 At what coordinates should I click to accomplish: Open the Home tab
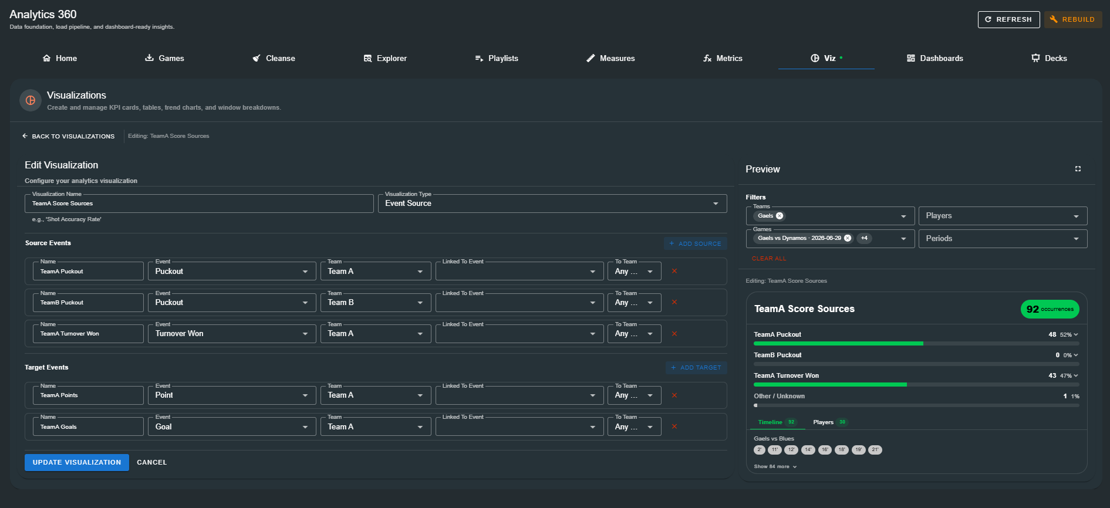coord(60,58)
